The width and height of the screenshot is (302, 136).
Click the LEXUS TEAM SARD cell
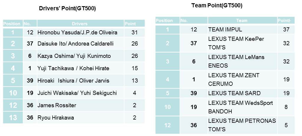(234, 93)
